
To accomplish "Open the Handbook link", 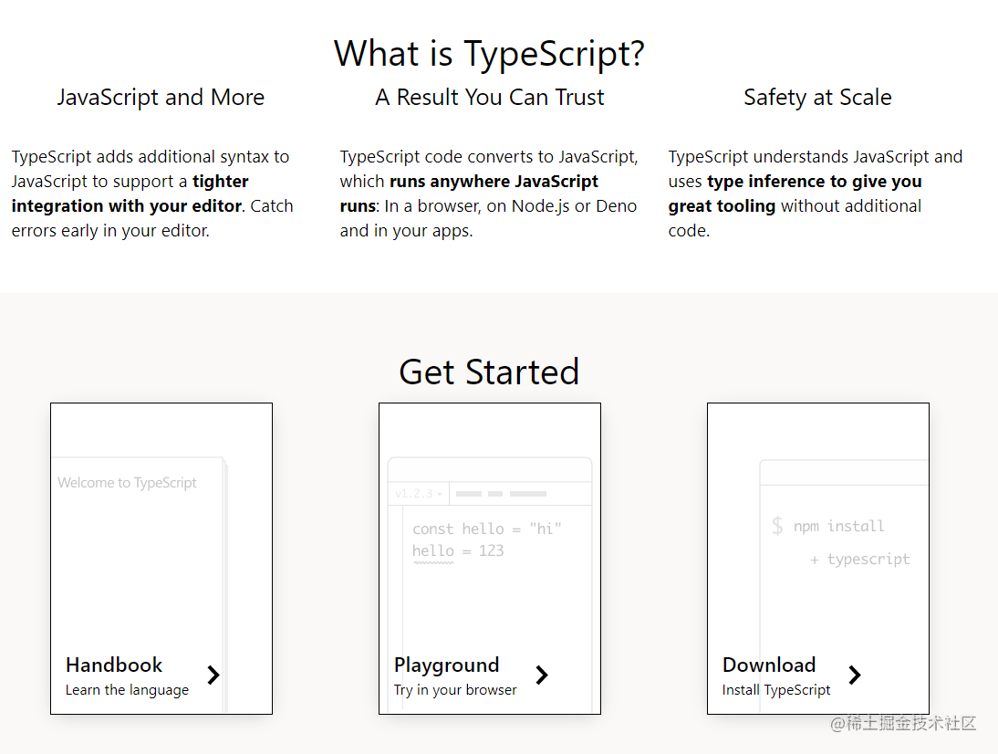I will pos(114,665).
